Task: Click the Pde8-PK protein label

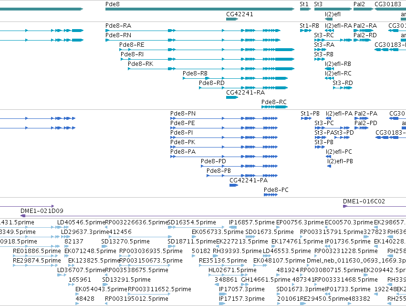Action: click(x=183, y=142)
